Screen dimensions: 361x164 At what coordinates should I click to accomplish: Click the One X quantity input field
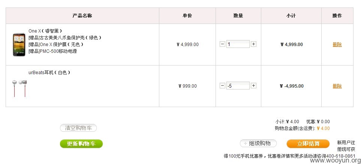[x=238, y=44]
